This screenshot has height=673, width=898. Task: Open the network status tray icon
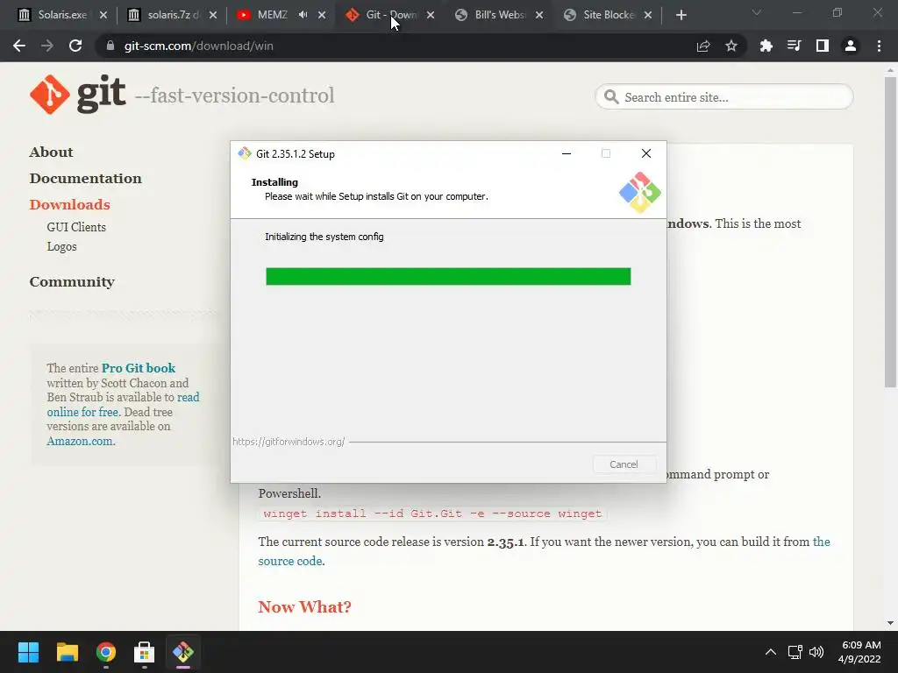[x=795, y=652]
